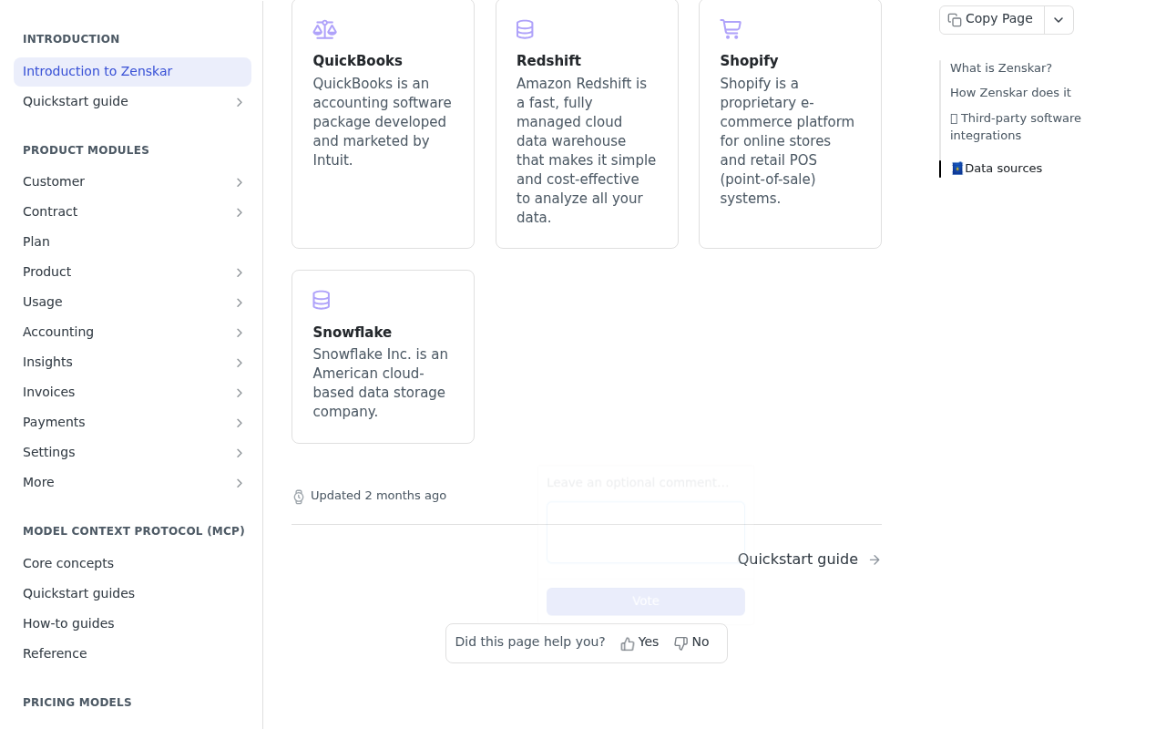
Task: Click the thumbs-down No icon
Action: [680, 643]
